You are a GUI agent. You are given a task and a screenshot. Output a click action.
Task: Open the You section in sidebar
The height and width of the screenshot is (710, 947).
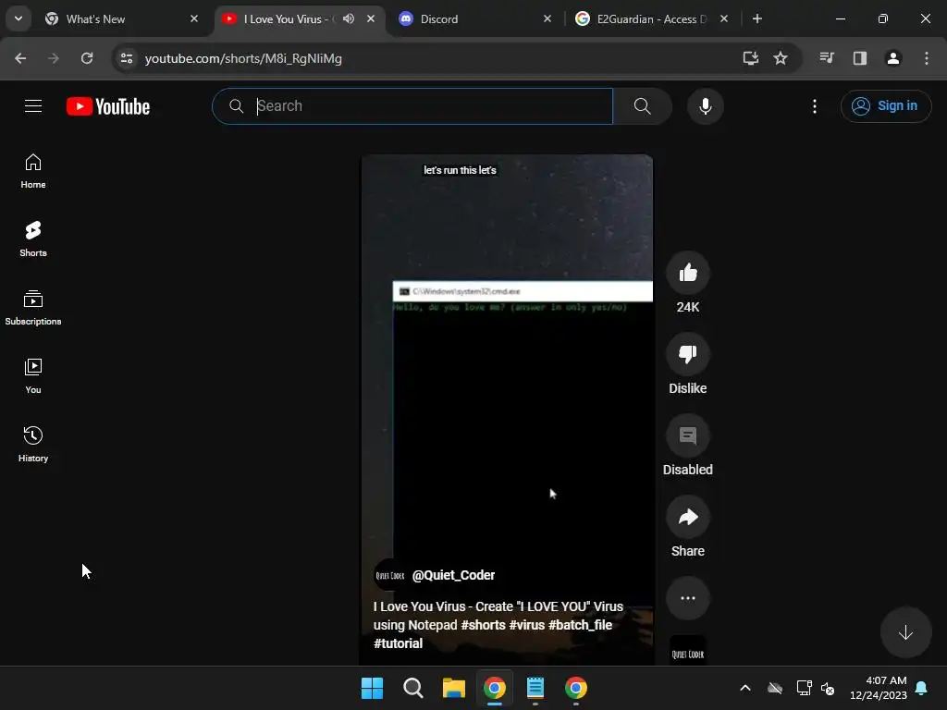(33, 376)
